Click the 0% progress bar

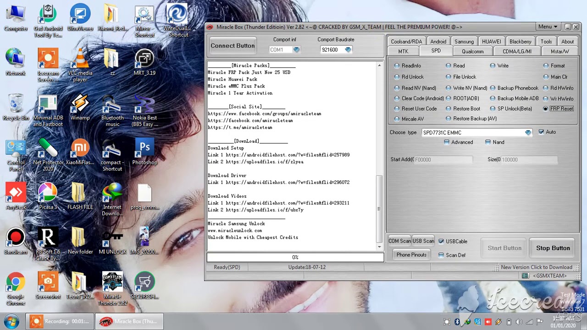point(295,257)
